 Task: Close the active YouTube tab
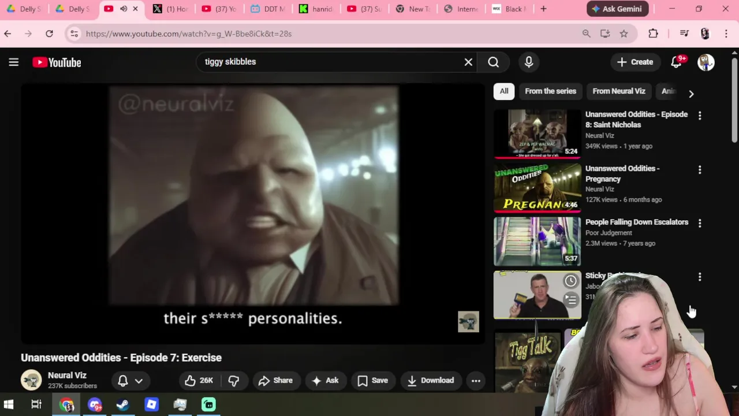(135, 9)
